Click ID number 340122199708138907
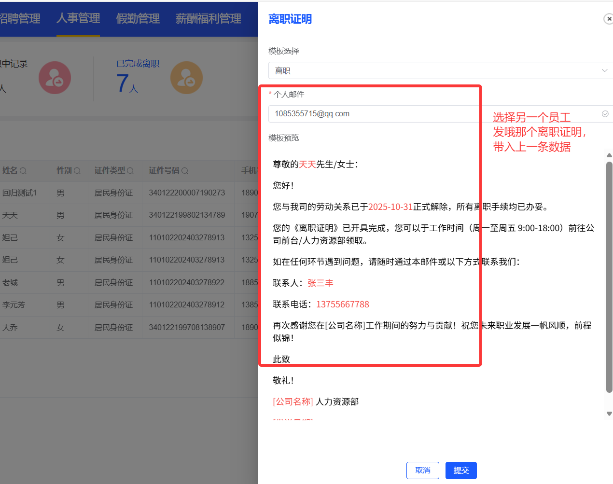 (187, 327)
